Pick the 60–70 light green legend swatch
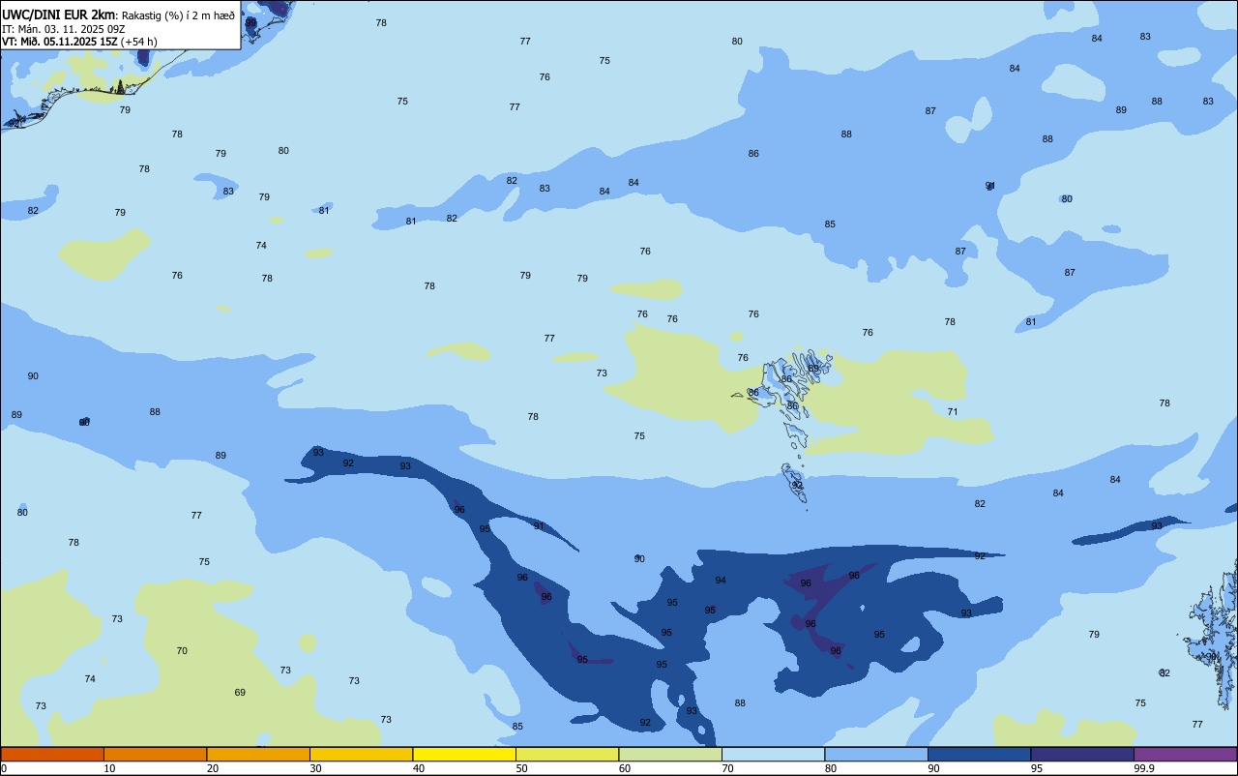 click(x=670, y=754)
